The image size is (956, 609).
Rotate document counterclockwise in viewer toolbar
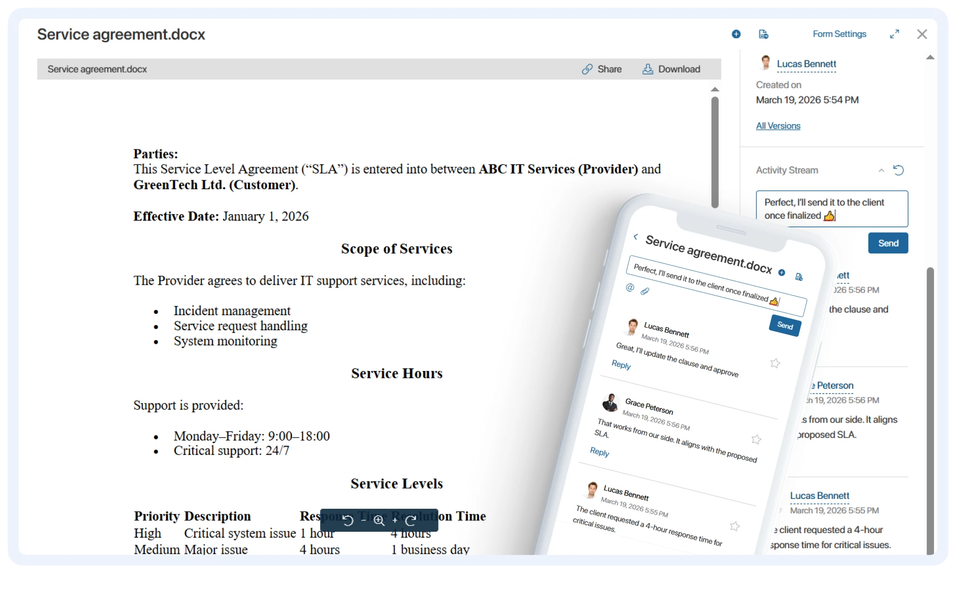coord(347,520)
